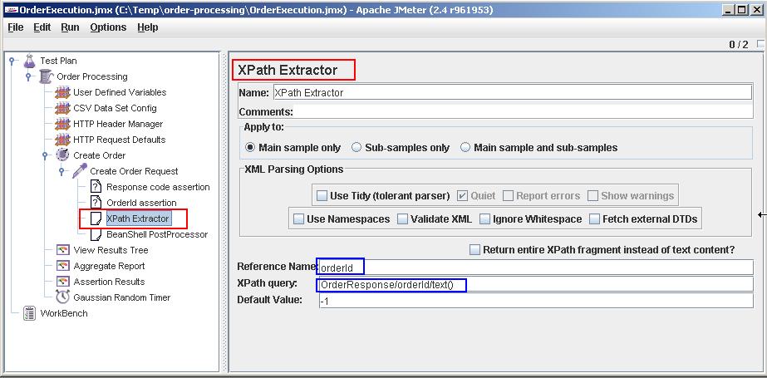
Task: Select HTTP Request Defaults tree item
Action: click(x=120, y=140)
